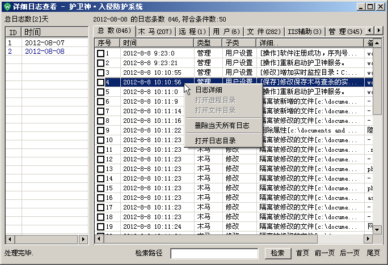Viewport: 388px width, 265px height.
Task: Tick the checkbox for log row 6
Action: (100, 101)
